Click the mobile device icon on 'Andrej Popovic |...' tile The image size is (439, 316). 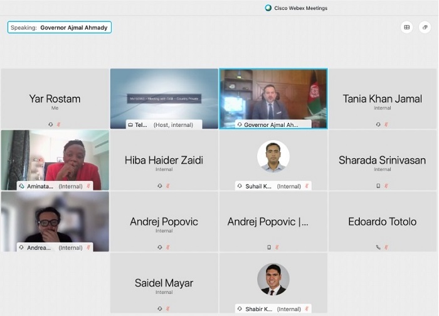tap(269, 248)
